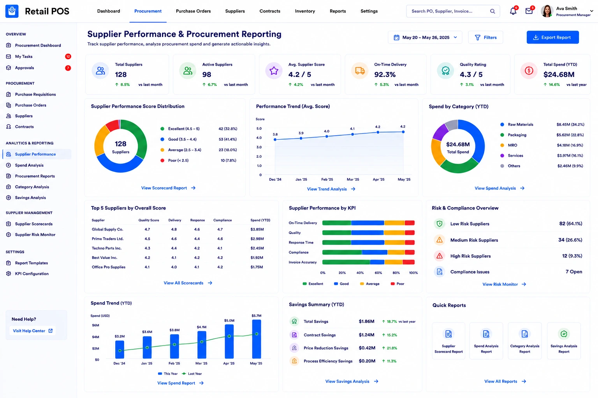Open Reports in the top navigation
The image size is (598, 398).
tap(338, 11)
